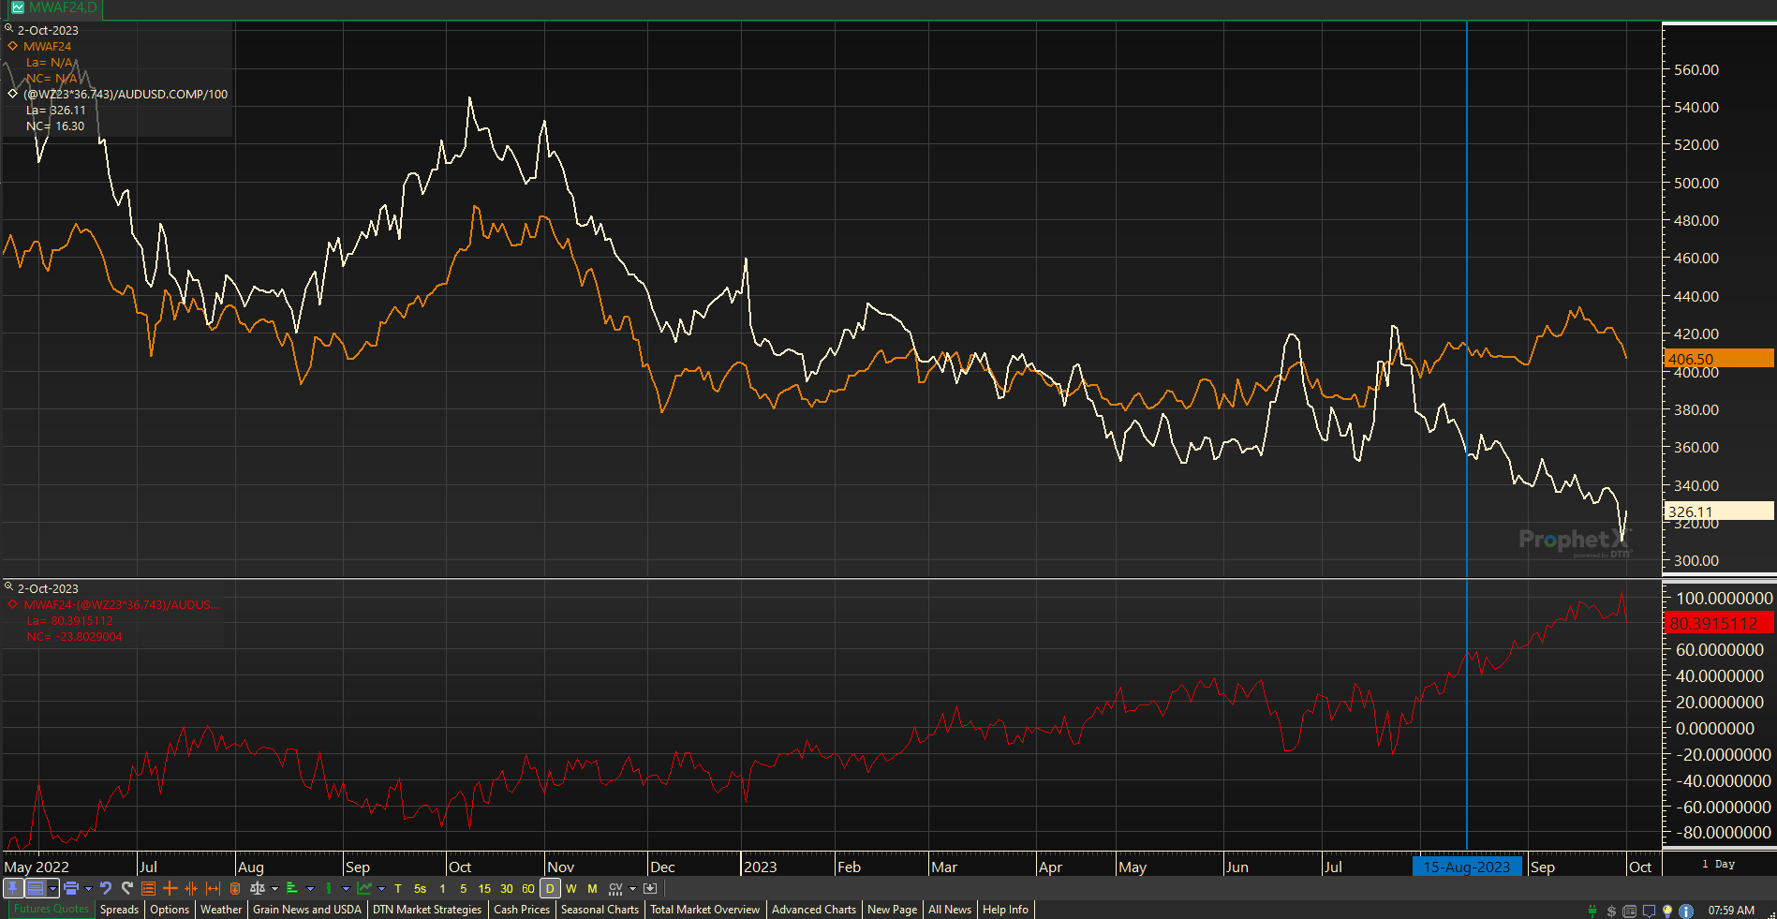Click the green line chart icon
The image size is (1777, 919).
pos(363,888)
